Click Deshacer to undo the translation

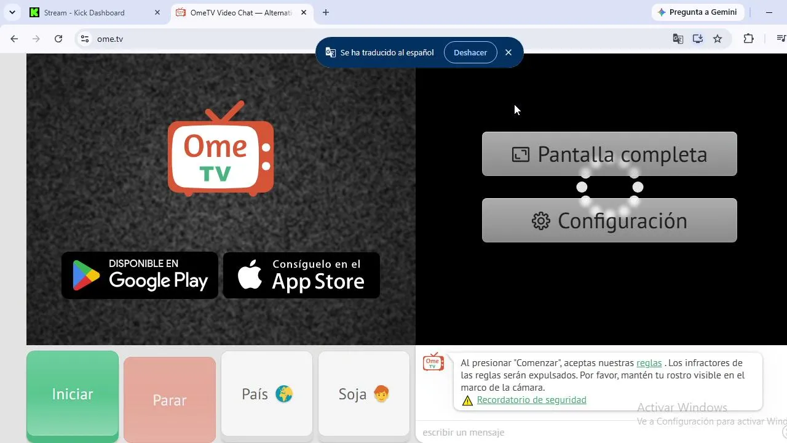click(x=470, y=52)
